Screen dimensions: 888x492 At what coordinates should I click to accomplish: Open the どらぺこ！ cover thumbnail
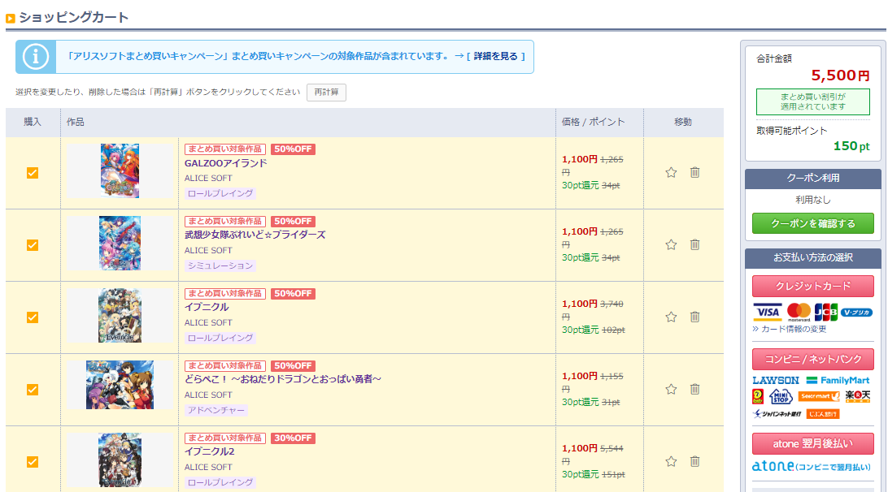click(120, 385)
